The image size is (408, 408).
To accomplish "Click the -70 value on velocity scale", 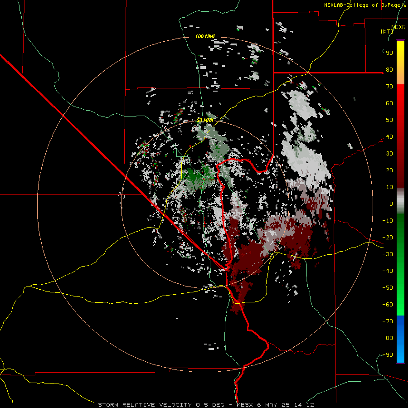I will (x=388, y=321).
